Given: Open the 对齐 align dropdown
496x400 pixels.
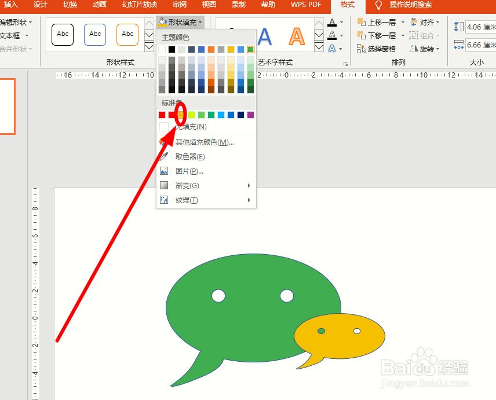Looking at the screenshot, I should coord(425,23).
